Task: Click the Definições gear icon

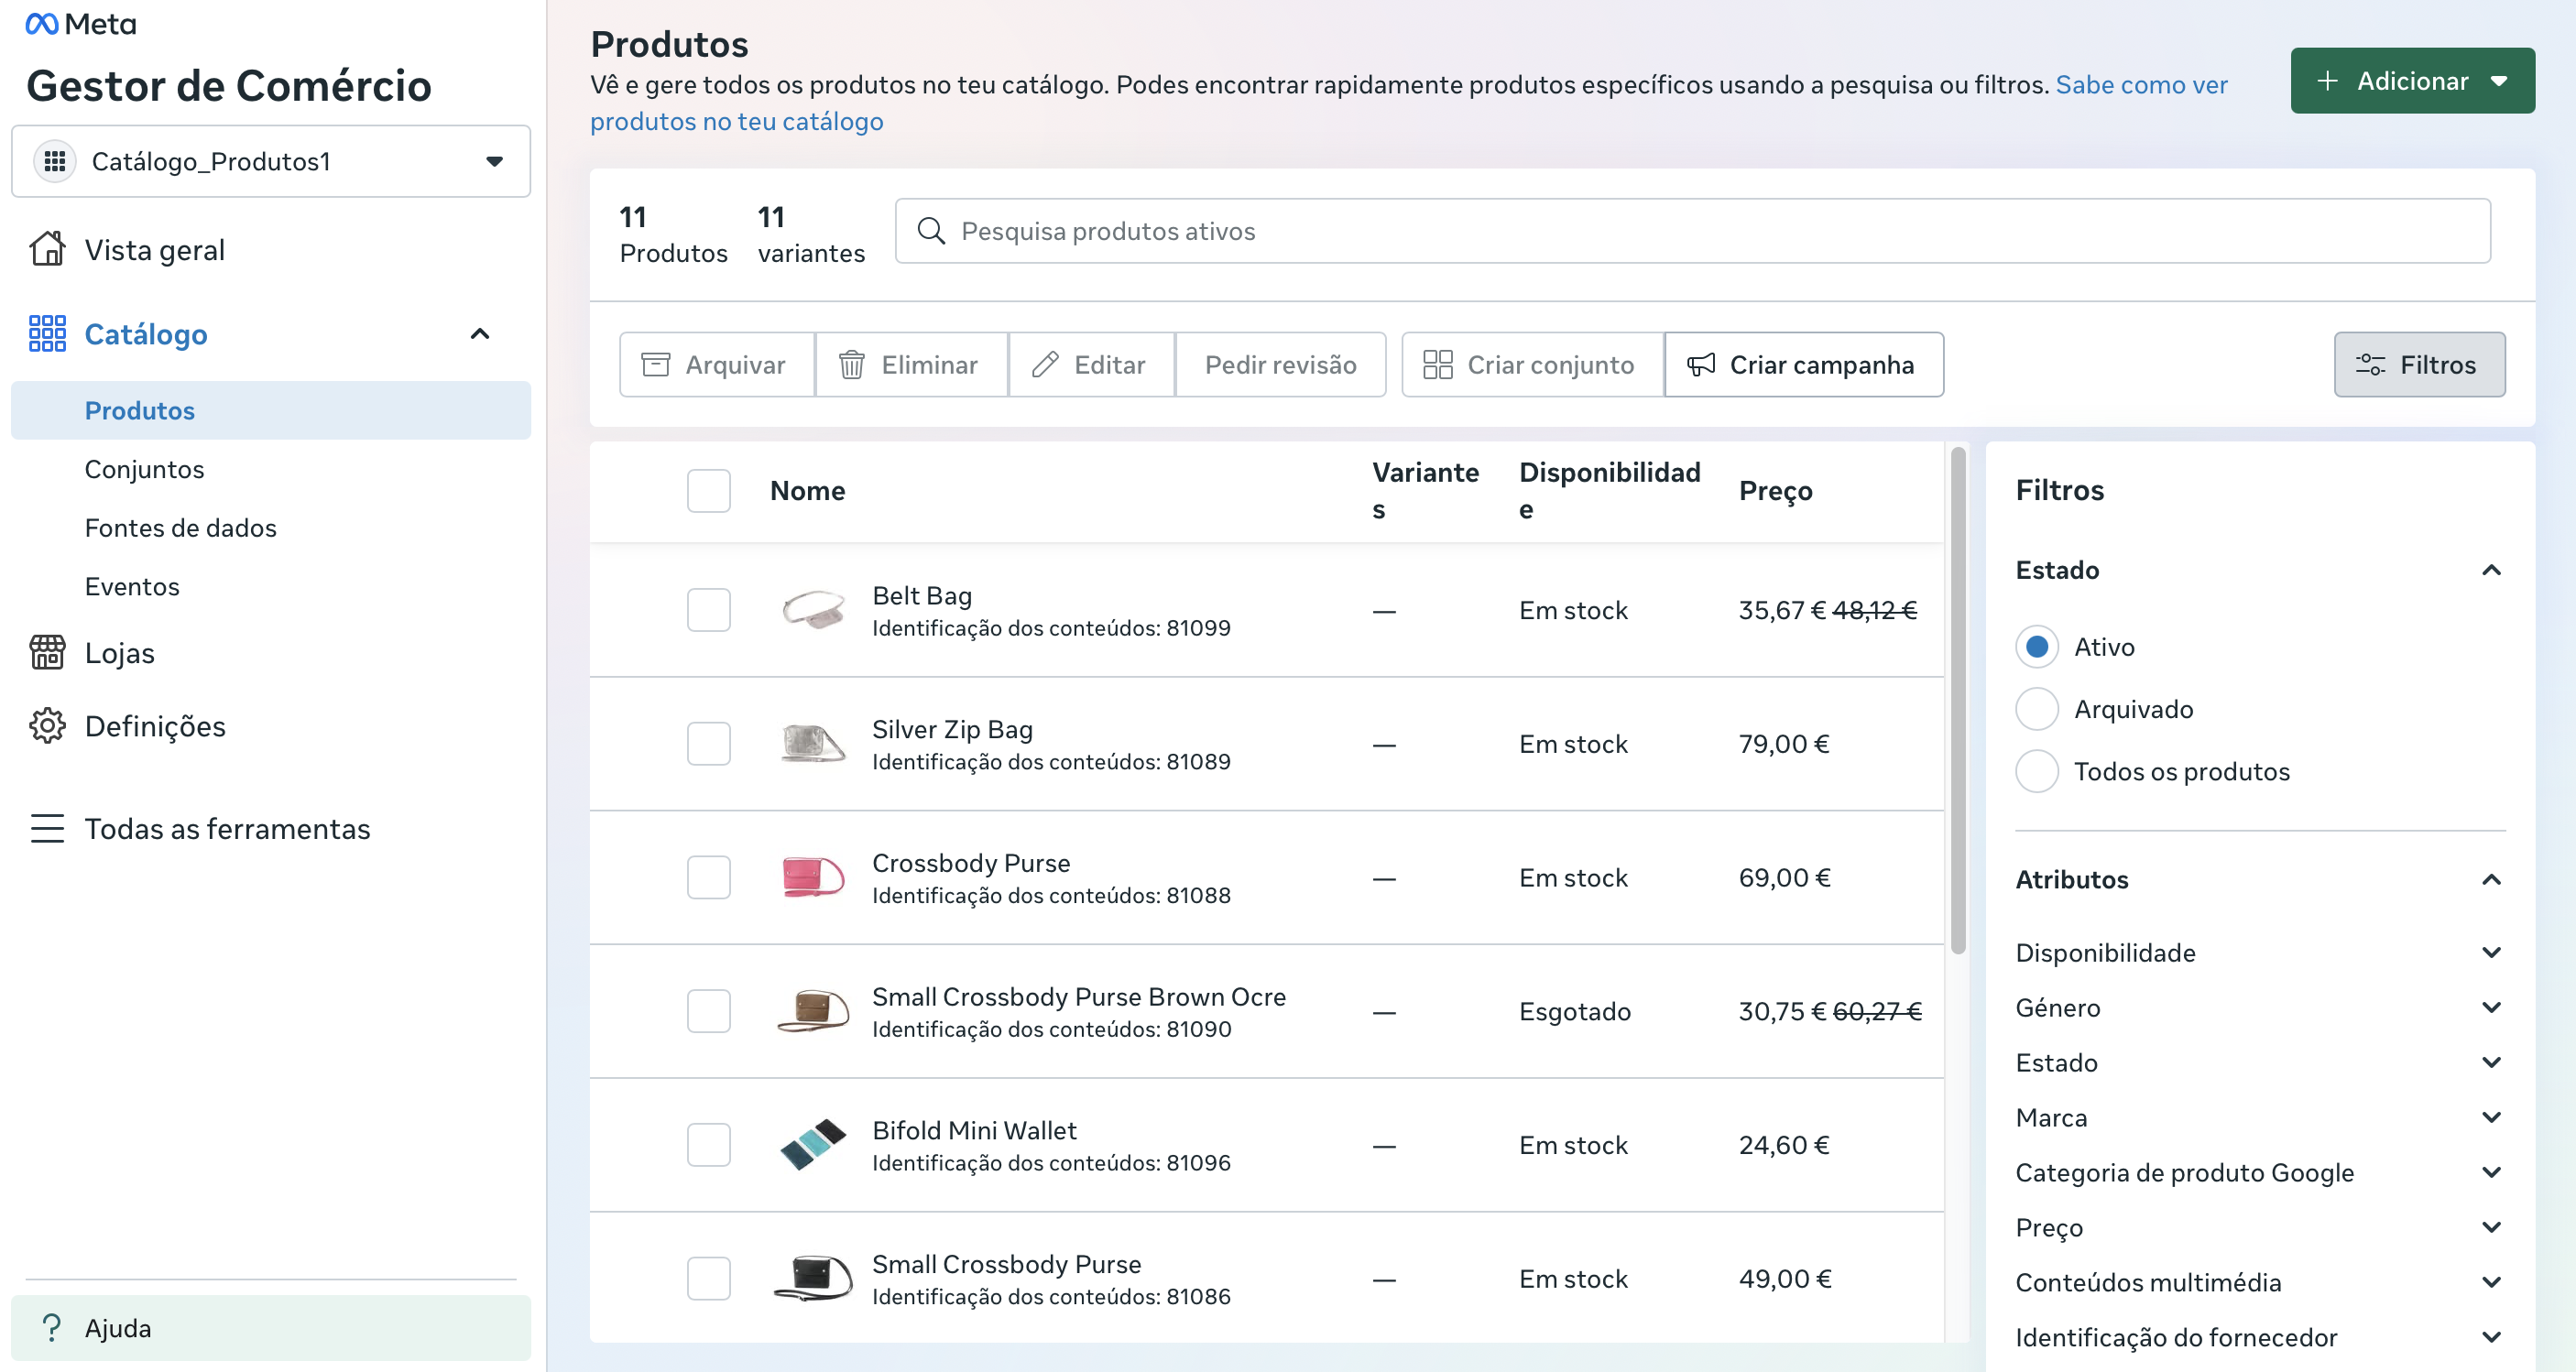Action: (x=47, y=726)
